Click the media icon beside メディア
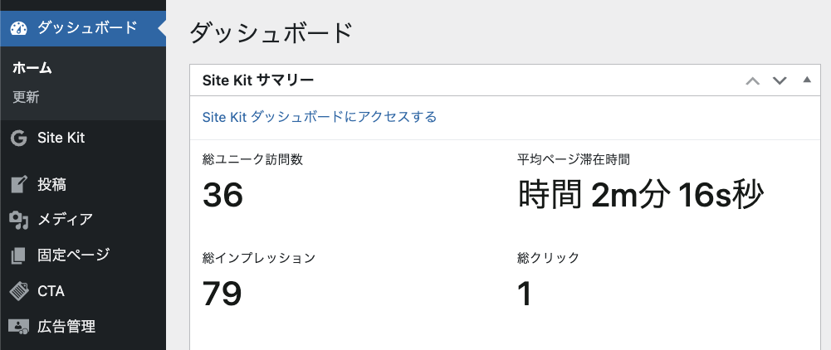This screenshot has width=831, height=350. [19, 220]
